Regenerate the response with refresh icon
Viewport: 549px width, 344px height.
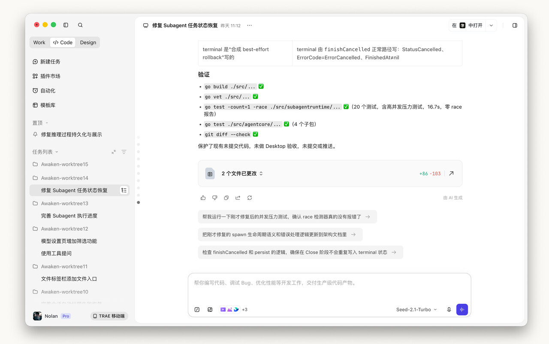[x=249, y=198]
